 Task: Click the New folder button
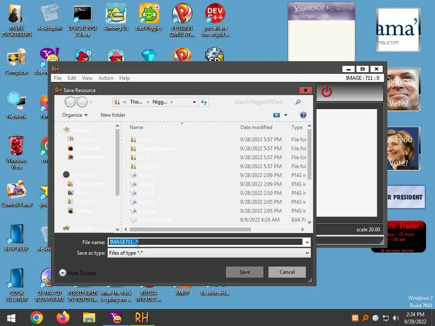click(113, 115)
